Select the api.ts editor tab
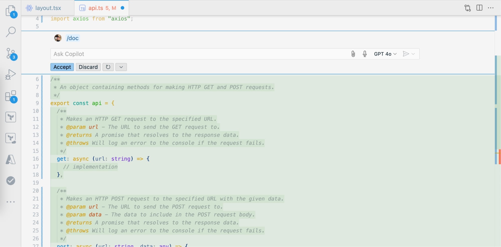The image size is (501, 247). 99,8
